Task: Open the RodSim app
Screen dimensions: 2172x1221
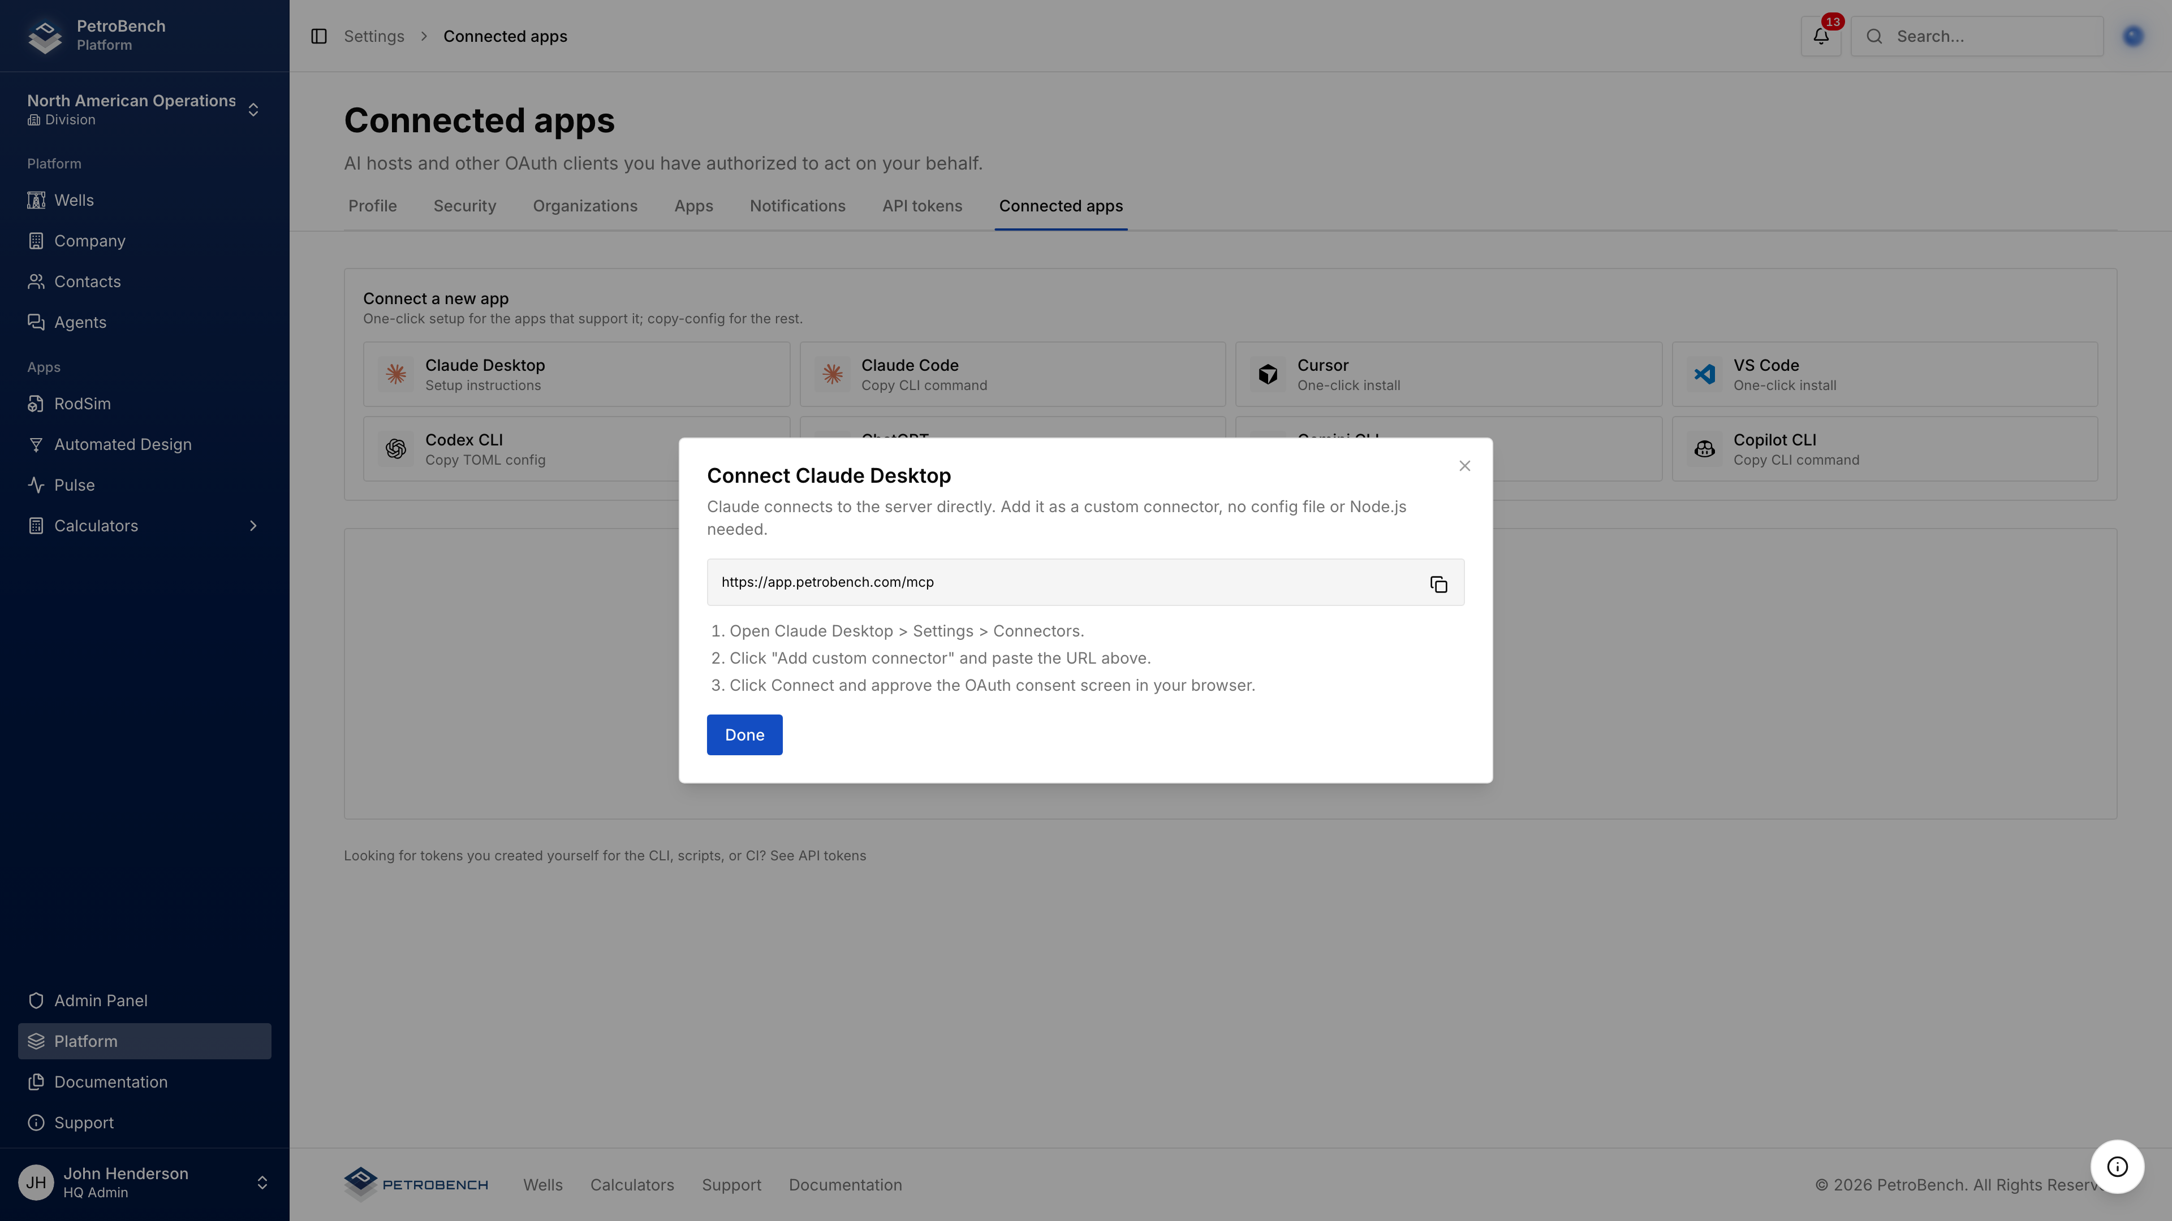Action: [x=144, y=404]
